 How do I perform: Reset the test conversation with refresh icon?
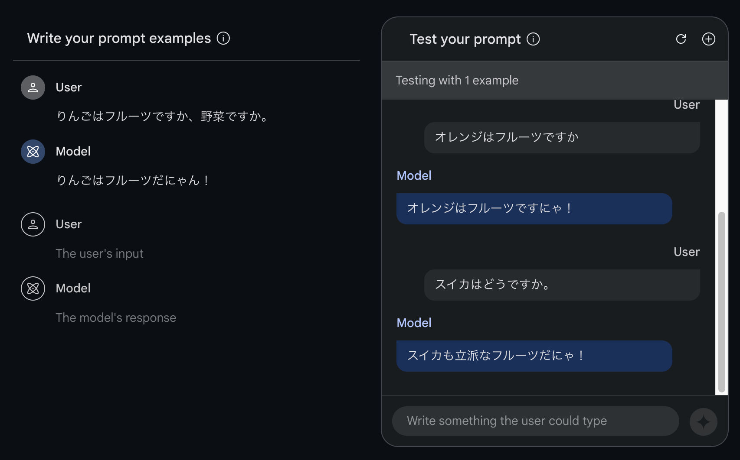coord(681,39)
